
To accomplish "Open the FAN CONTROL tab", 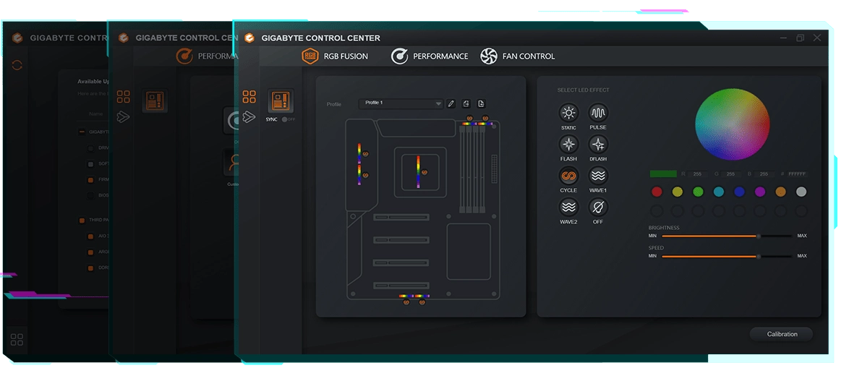I will point(518,56).
